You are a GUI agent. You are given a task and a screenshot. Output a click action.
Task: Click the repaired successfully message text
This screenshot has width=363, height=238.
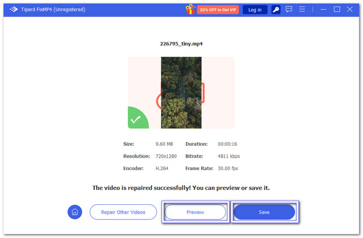point(181,188)
